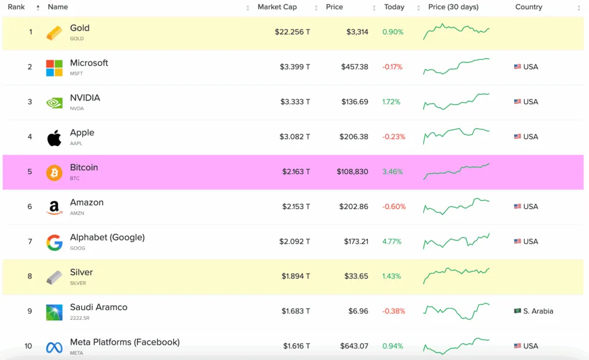Open the Saudi Aramco logo icon
Viewport: 589px width, 360px height.
[54, 312]
